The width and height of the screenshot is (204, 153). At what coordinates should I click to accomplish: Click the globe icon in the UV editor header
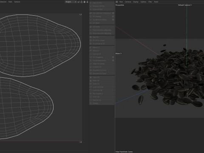[85, 2]
